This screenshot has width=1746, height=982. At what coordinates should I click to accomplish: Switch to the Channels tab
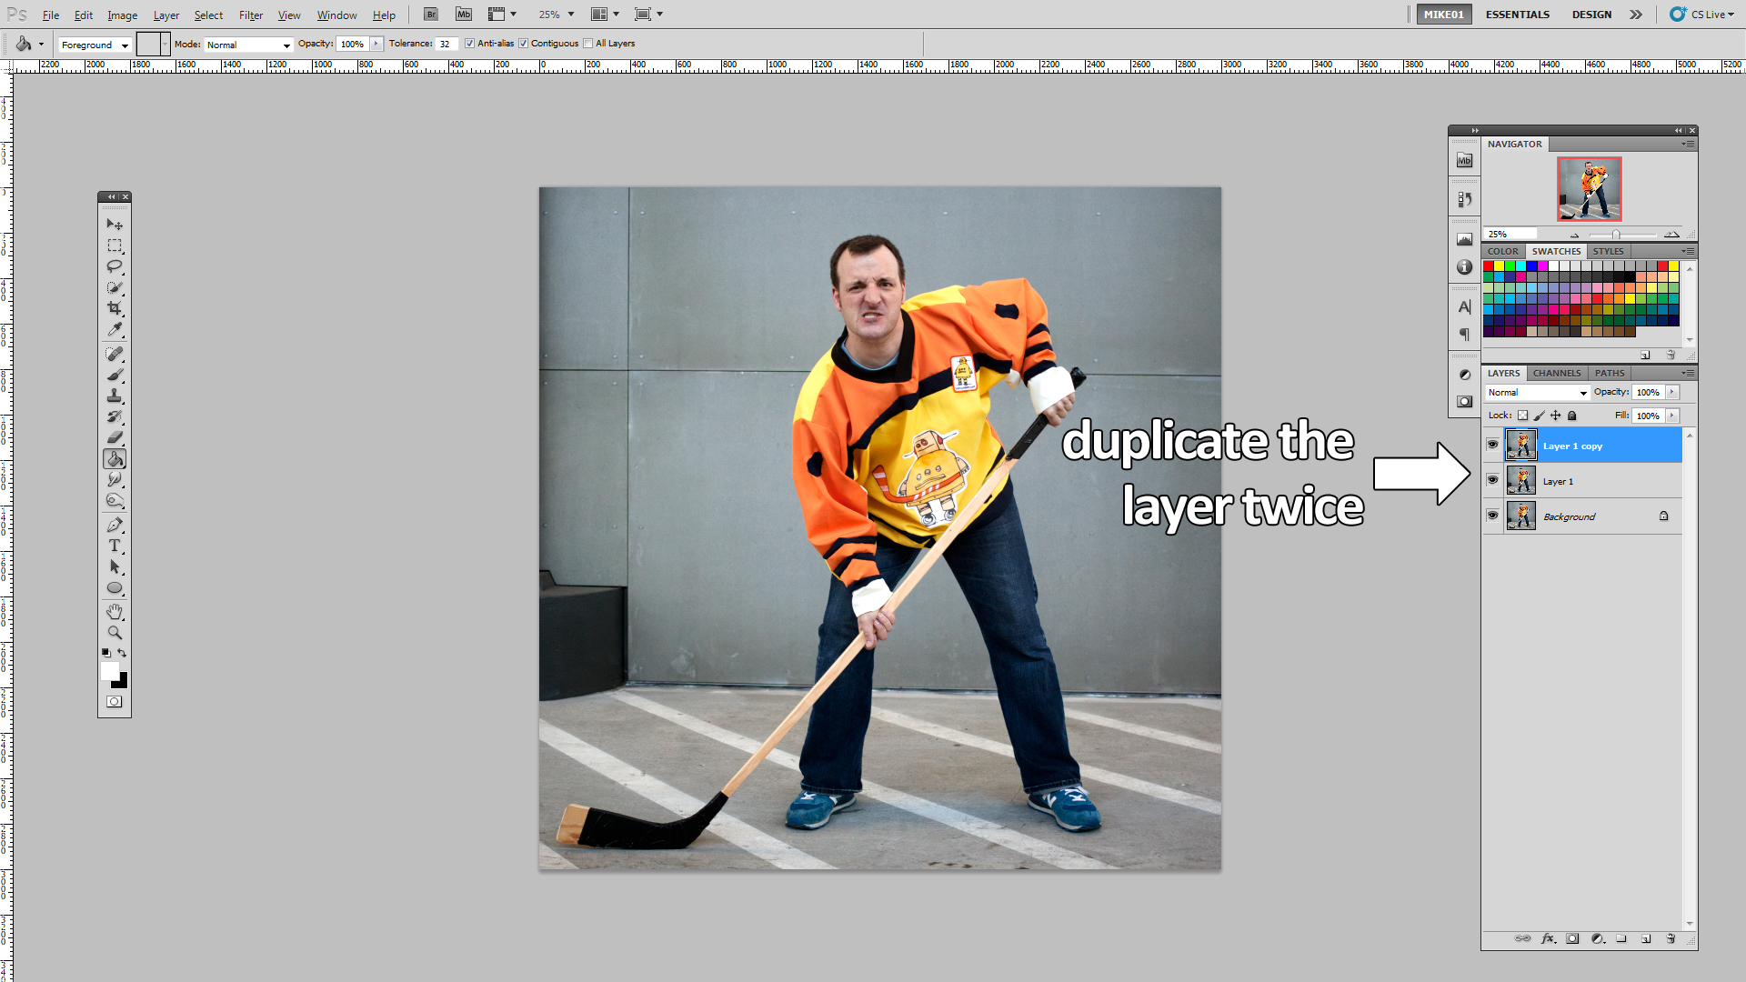(x=1556, y=373)
